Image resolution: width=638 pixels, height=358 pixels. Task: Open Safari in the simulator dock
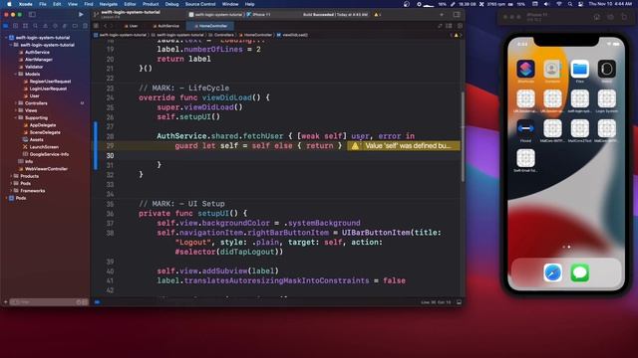coord(552,272)
